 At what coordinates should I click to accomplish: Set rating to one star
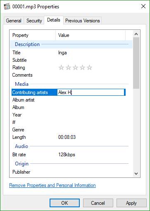(61, 68)
